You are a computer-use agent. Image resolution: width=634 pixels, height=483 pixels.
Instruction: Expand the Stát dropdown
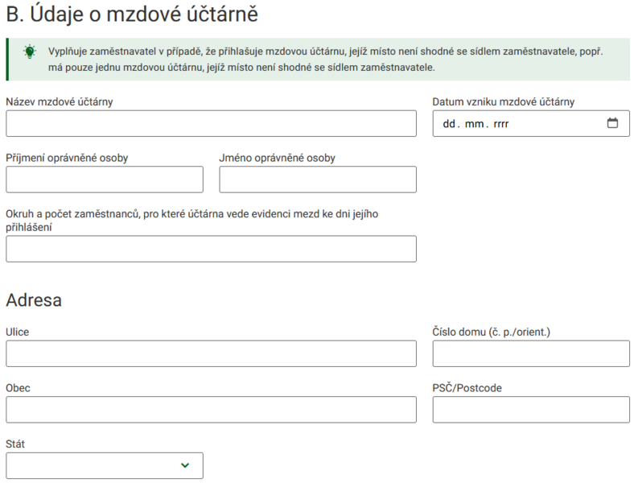click(x=105, y=465)
